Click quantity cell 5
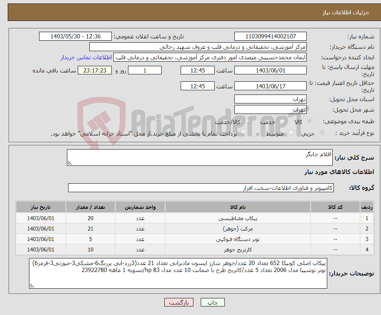Viewport: 381px width, 315px height. [91, 239]
